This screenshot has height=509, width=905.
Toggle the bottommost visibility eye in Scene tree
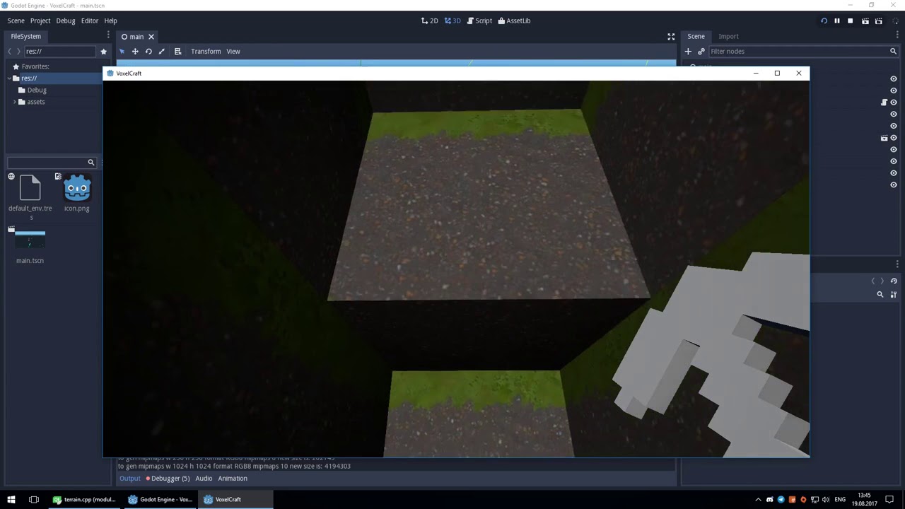pyautogui.click(x=894, y=185)
